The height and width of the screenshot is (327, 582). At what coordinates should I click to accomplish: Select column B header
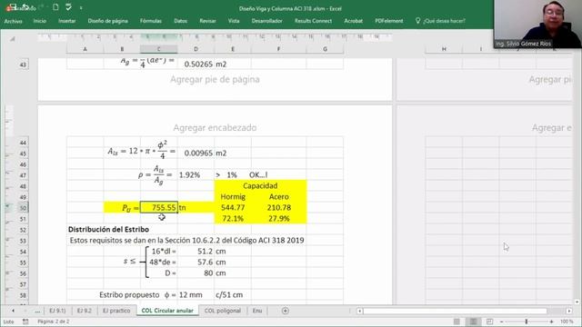pyautogui.click(x=122, y=49)
